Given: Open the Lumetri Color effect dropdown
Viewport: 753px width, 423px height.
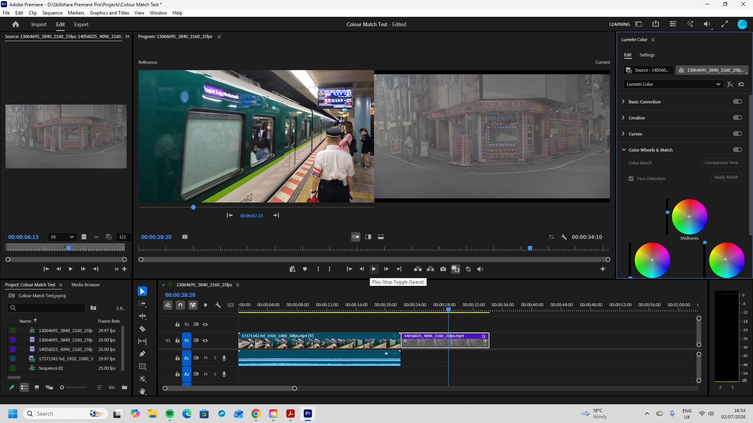Looking at the screenshot, I should (x=673, y=84).
